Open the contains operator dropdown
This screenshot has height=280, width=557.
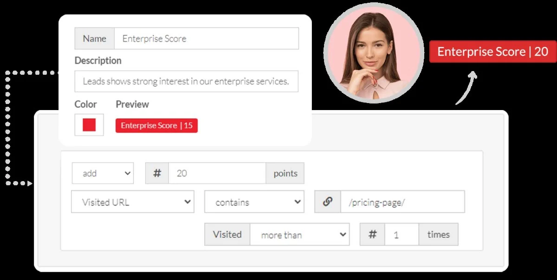(x=254, y=202)
